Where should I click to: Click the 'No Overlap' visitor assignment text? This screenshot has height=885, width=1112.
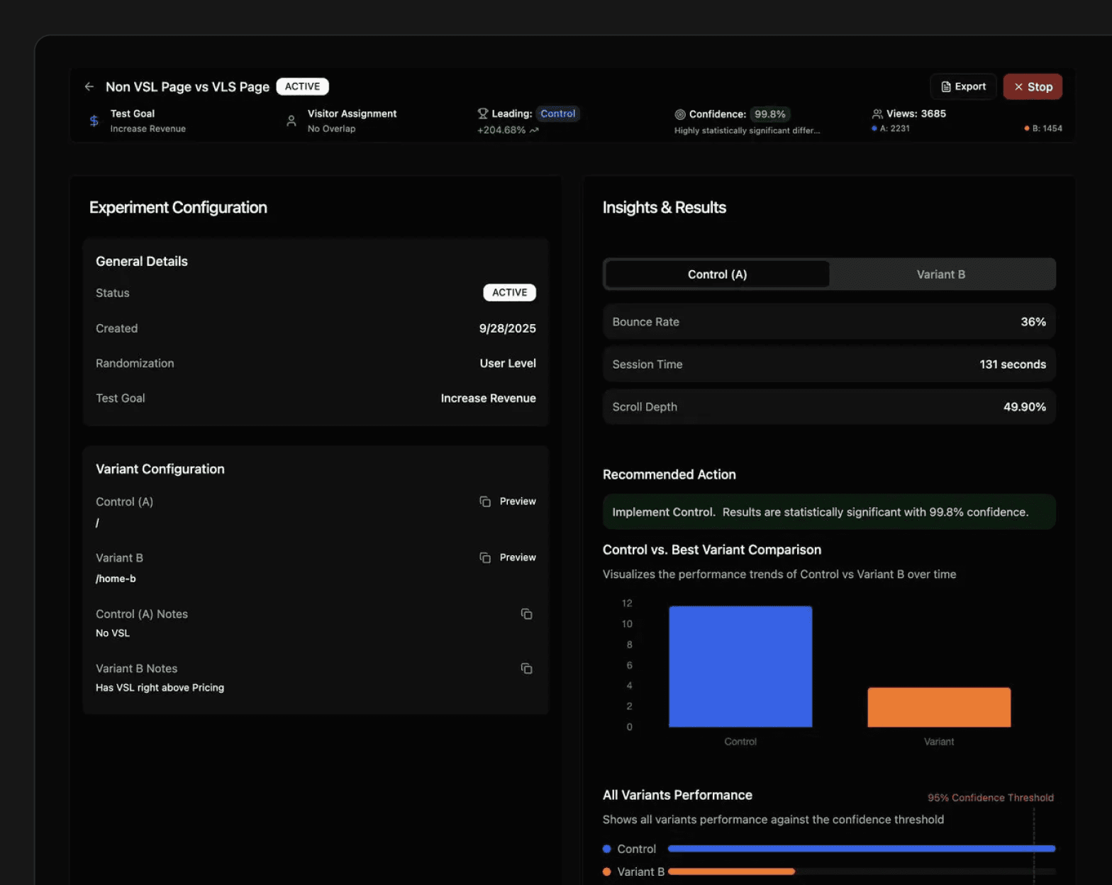coord(331,128)
